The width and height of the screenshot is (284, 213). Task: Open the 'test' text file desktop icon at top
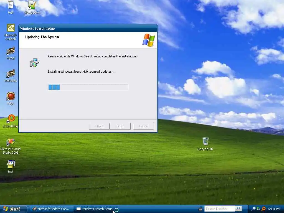[x=11, y=7]
